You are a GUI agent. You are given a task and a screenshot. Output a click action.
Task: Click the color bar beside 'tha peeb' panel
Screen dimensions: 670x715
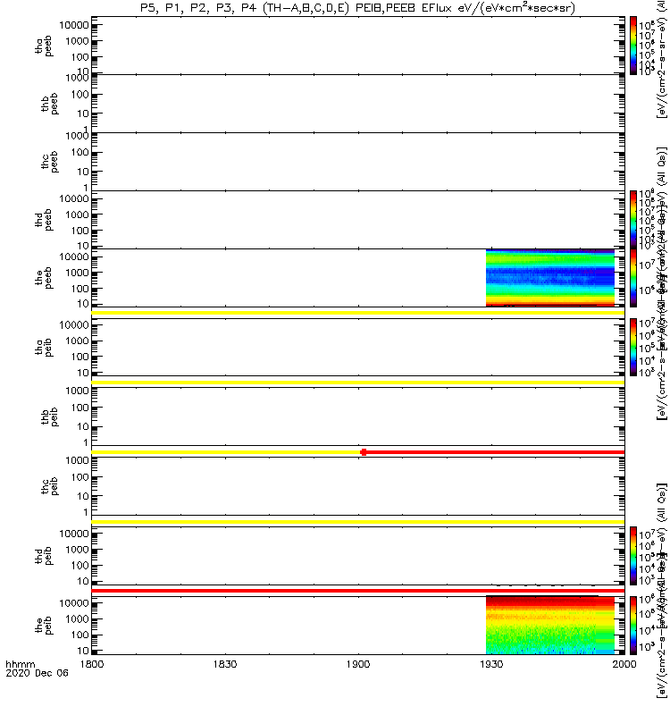pos(633,46)
